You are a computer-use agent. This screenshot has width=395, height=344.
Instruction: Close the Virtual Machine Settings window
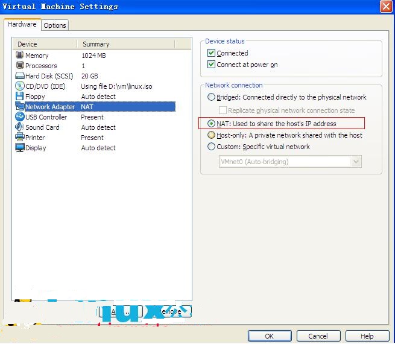[386, 6]
